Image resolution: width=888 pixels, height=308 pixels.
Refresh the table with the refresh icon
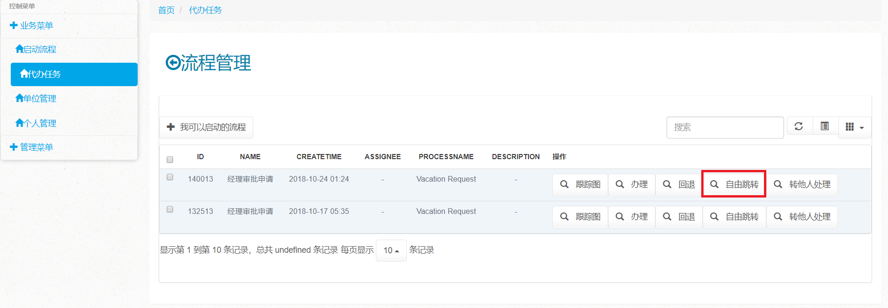(799, 126)
